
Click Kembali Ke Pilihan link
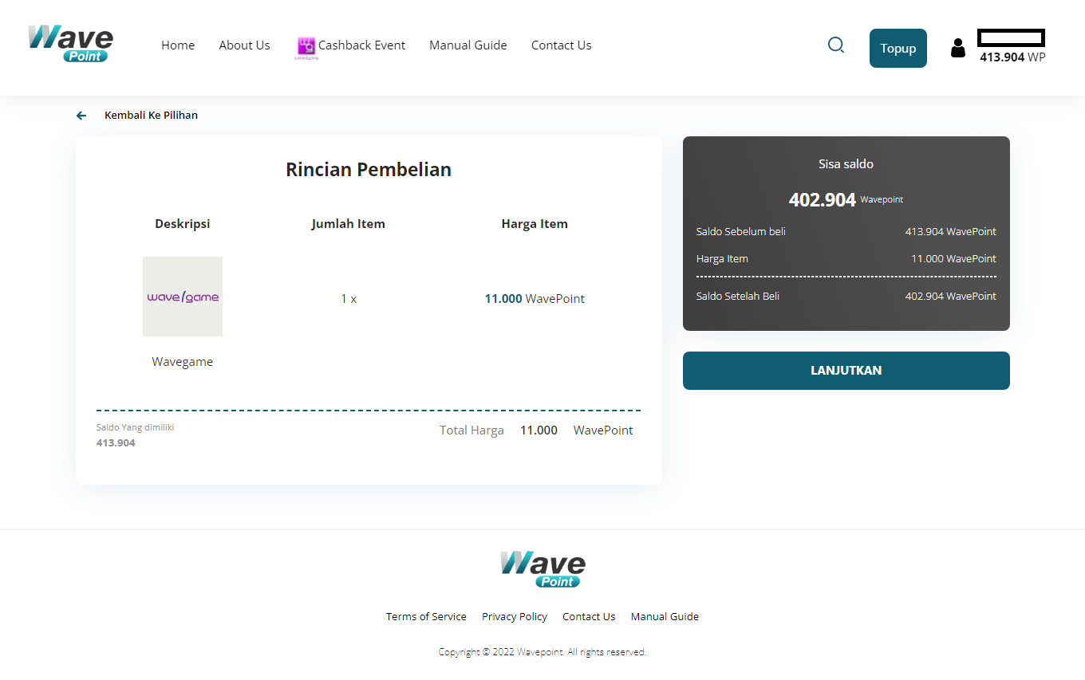(x=151, y=116)
